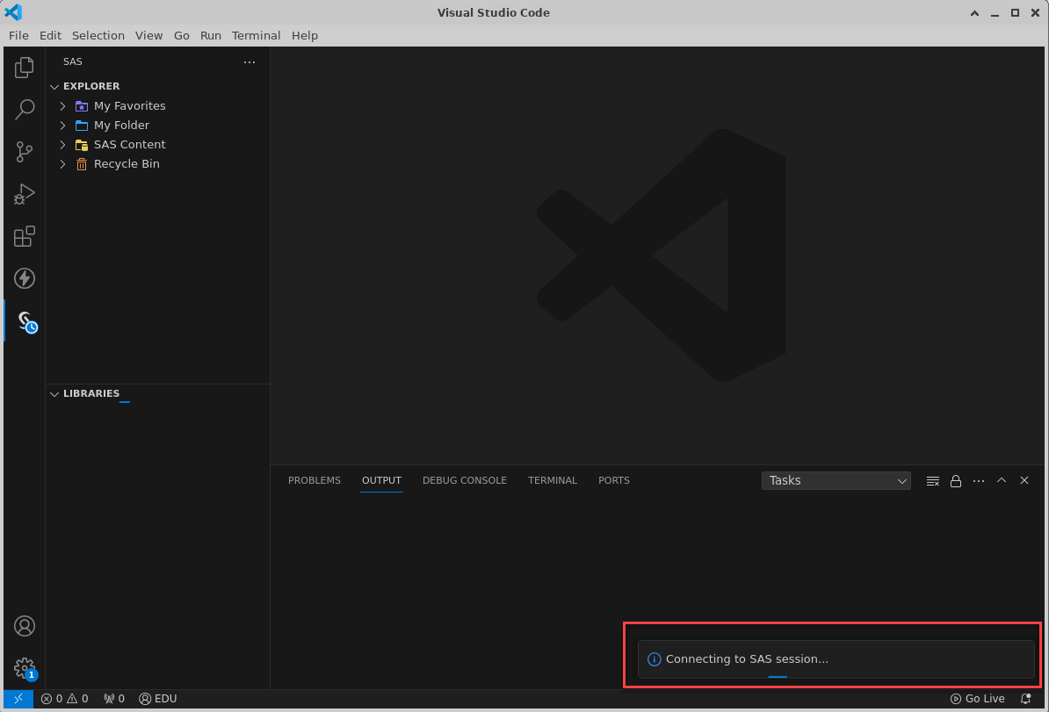Maximize the panel size with chevron
The width and height of the screenshot is (1049, 712).
click(1002, 480)
